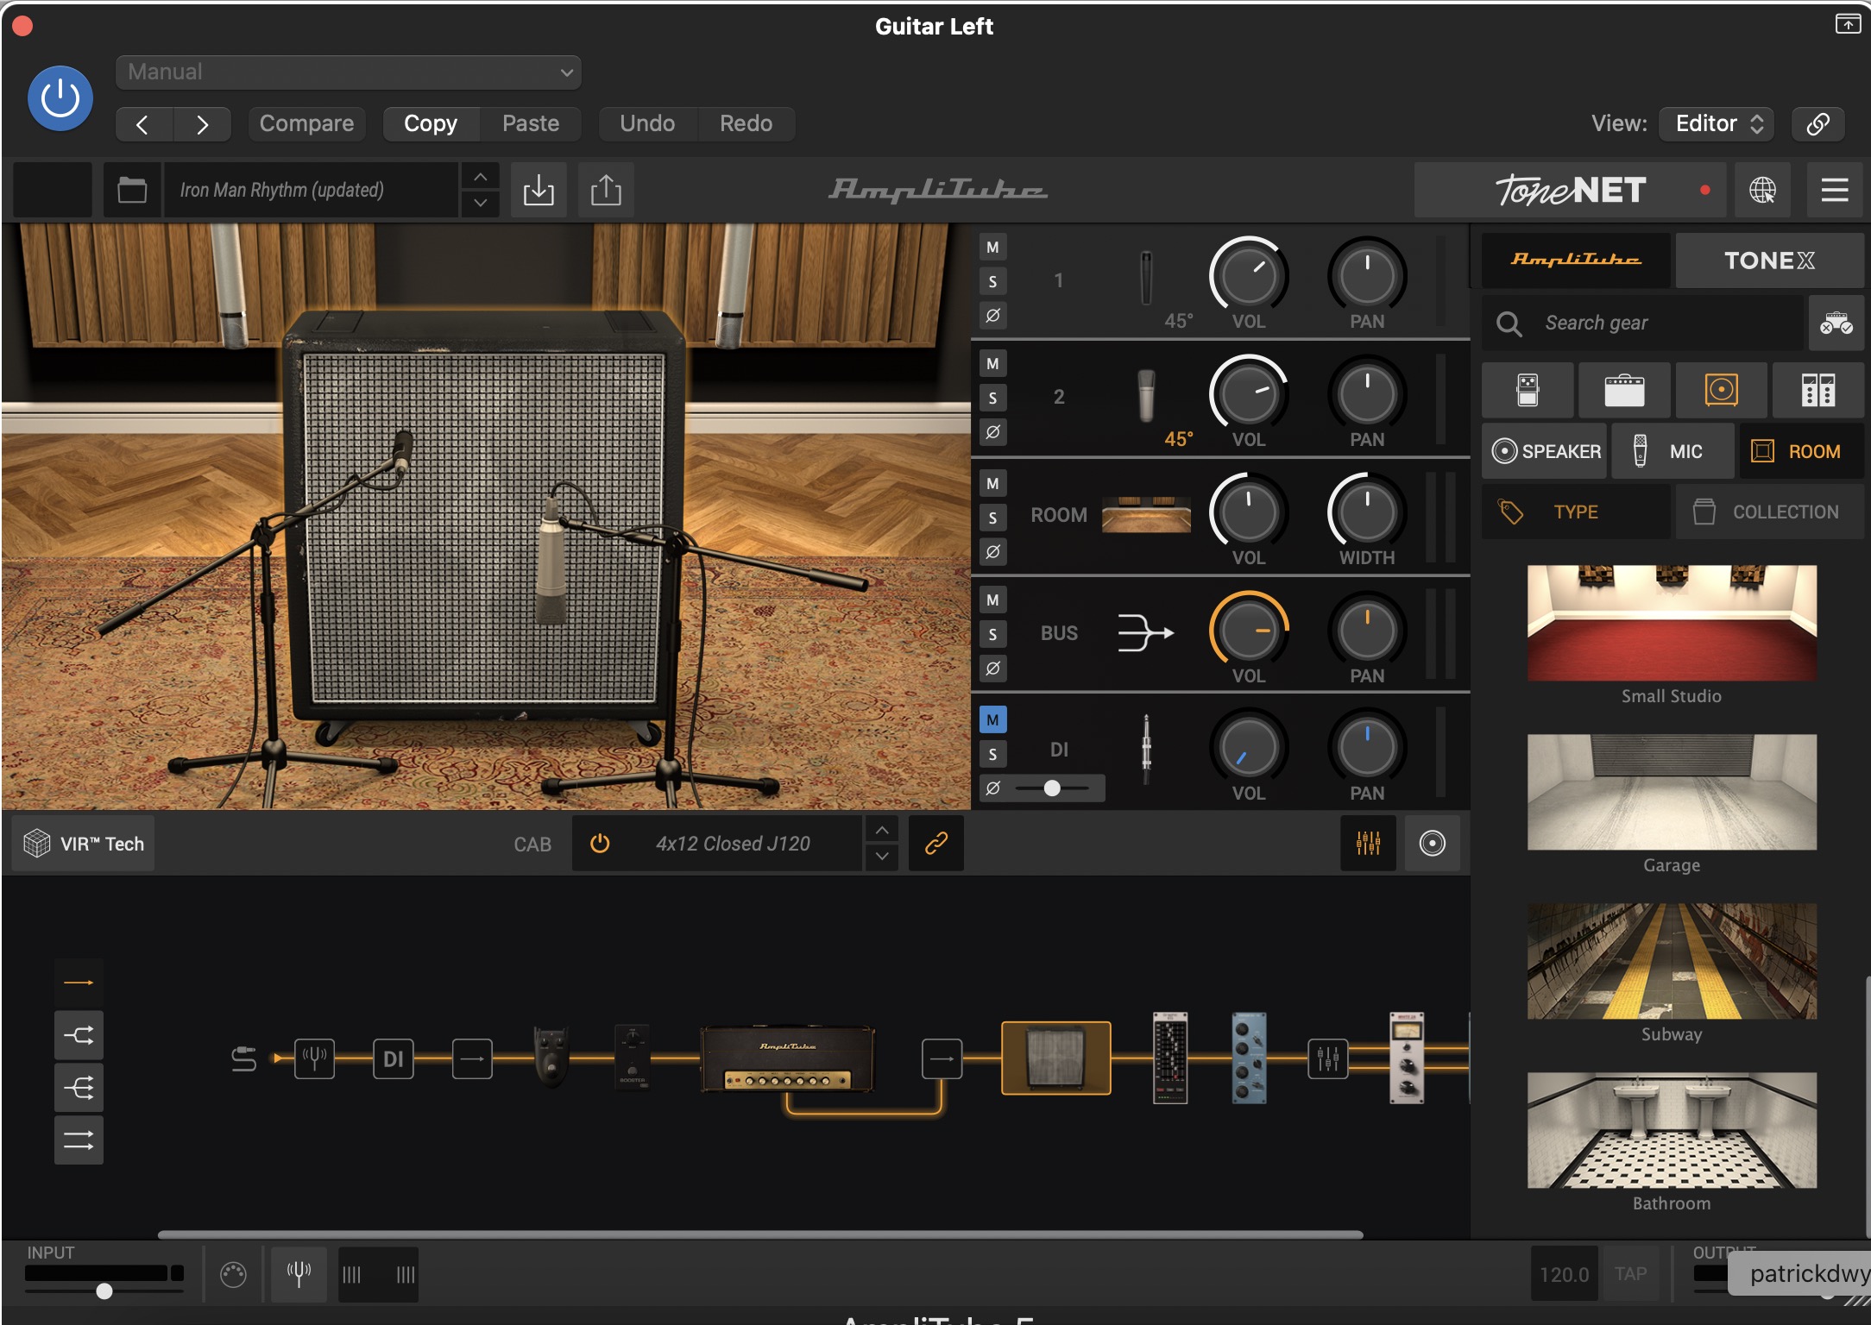Show the cab mixer view icon
Image resolution: width=1871 pixels, height=1325 pixels.
coord(1368,844)
